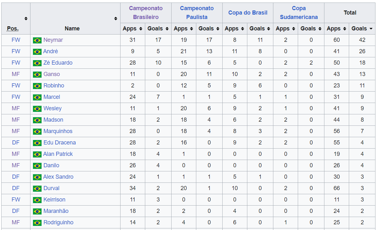
Task: Click the Brazil flag next to Neymar
Action: pyautogui.click(x=37, y=40)
